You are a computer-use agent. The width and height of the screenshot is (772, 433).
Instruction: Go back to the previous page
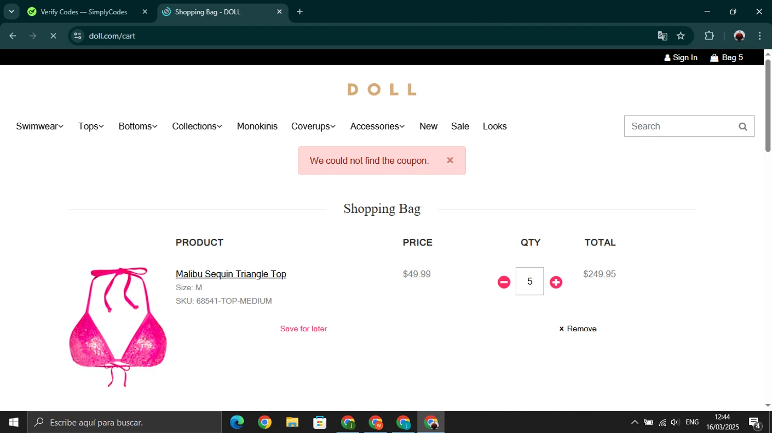click(13, 36)
